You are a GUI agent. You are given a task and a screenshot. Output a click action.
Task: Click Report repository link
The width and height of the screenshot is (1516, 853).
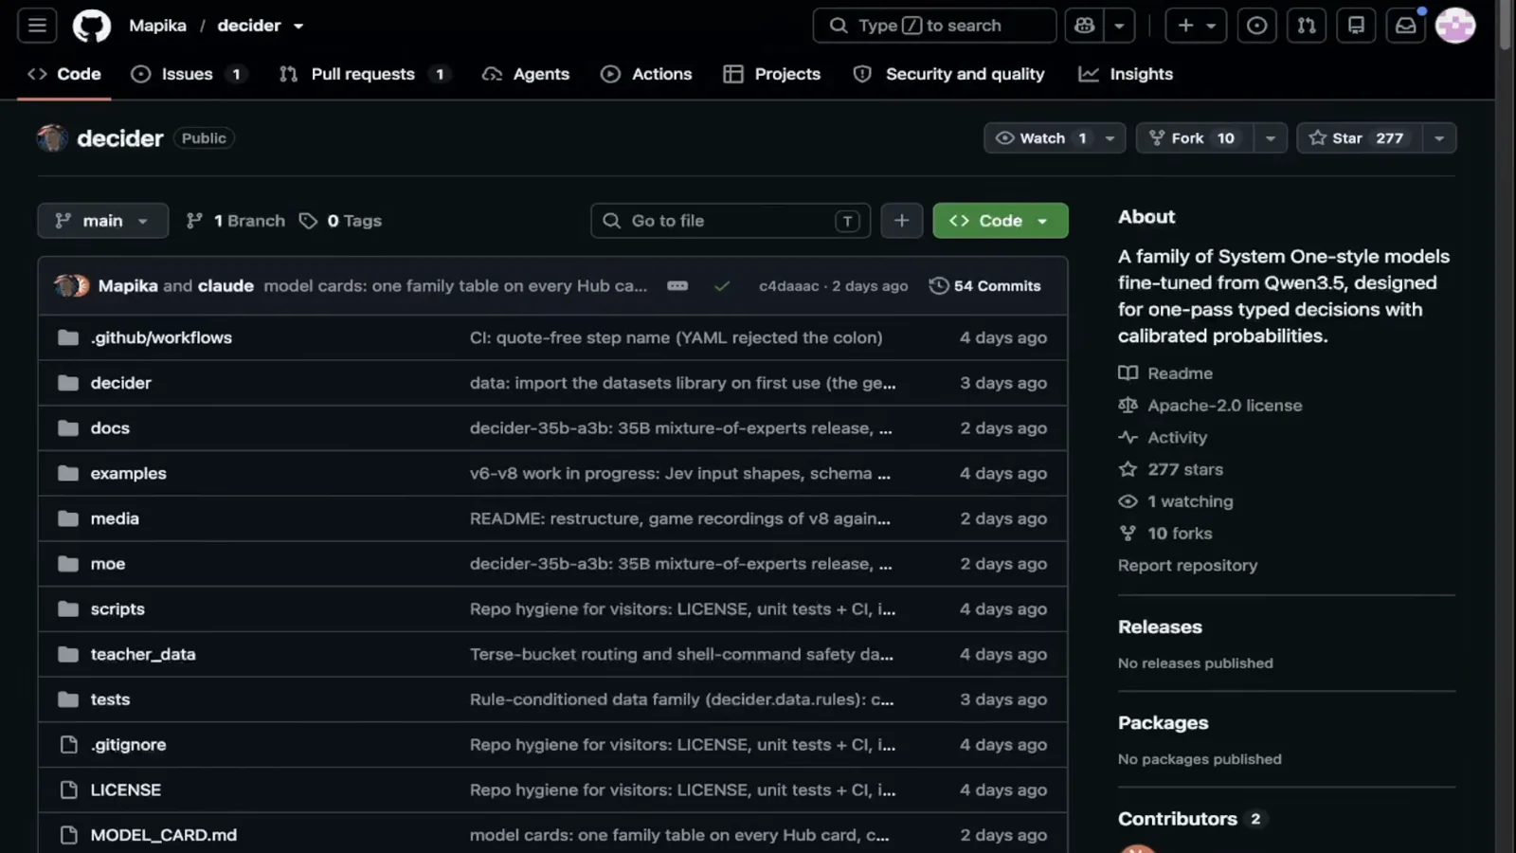point(1187,566)
